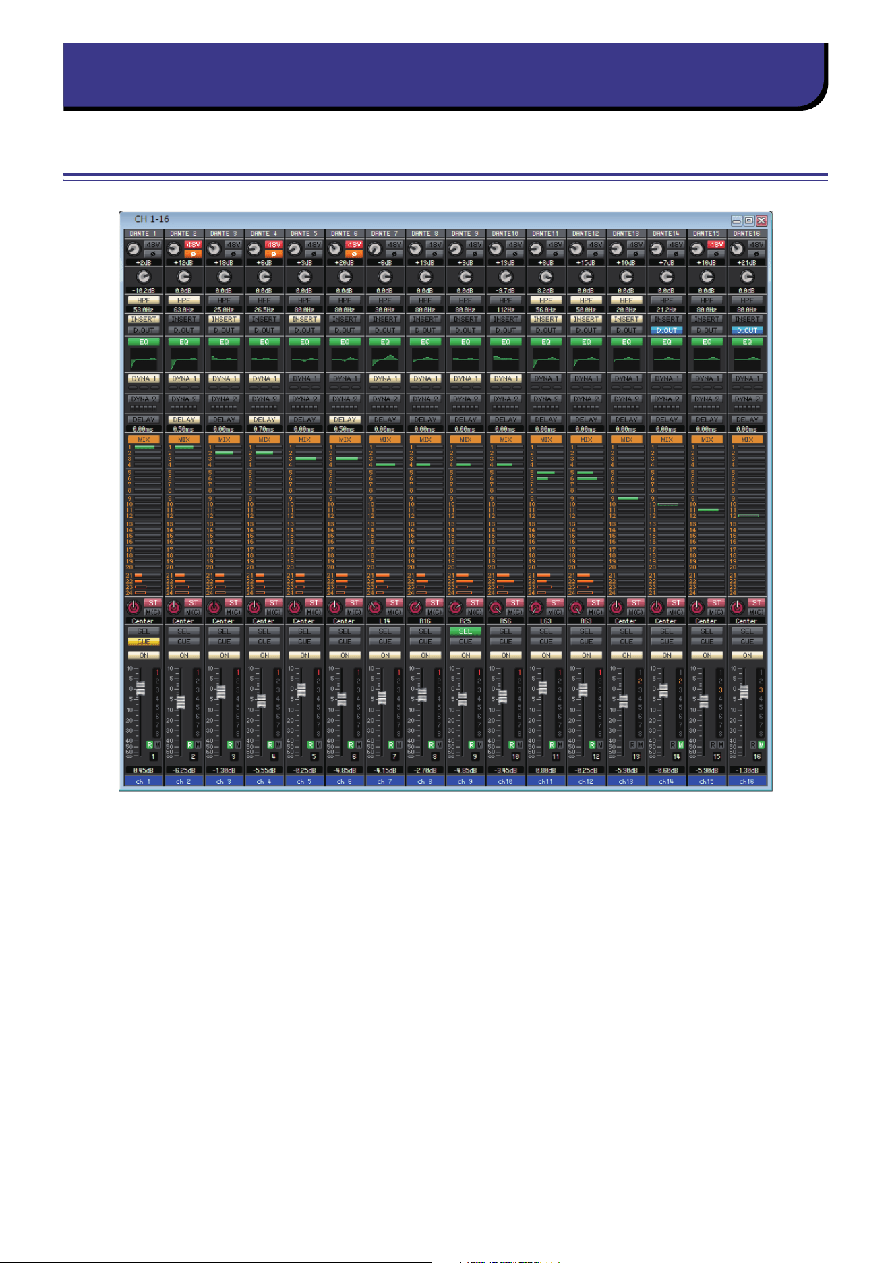Open the MIX sends of channel 12
Image resolution: width=892 pixels, height=1263 pixels.
(x=587, y=439)
